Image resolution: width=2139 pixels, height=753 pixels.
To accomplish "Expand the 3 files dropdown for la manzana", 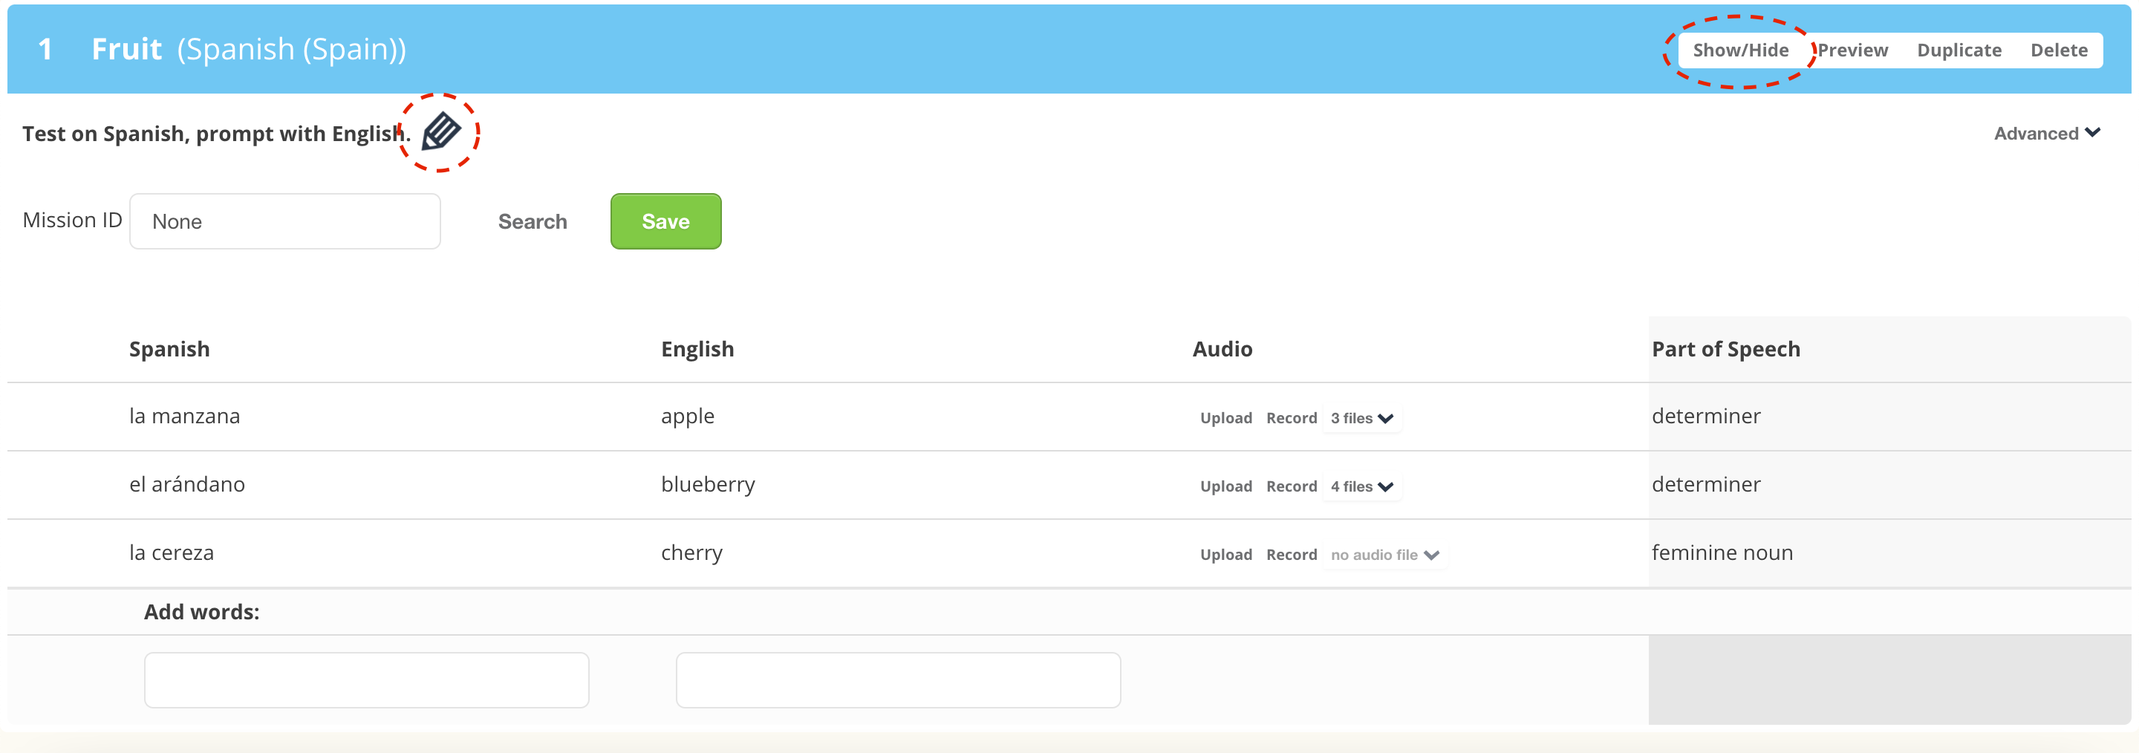I will (1361, 418).
